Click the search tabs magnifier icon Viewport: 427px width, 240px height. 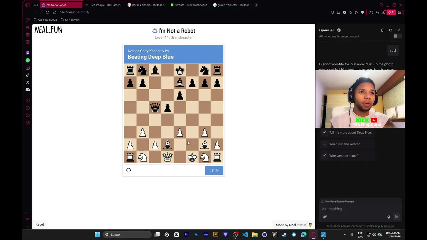[381, 5]
